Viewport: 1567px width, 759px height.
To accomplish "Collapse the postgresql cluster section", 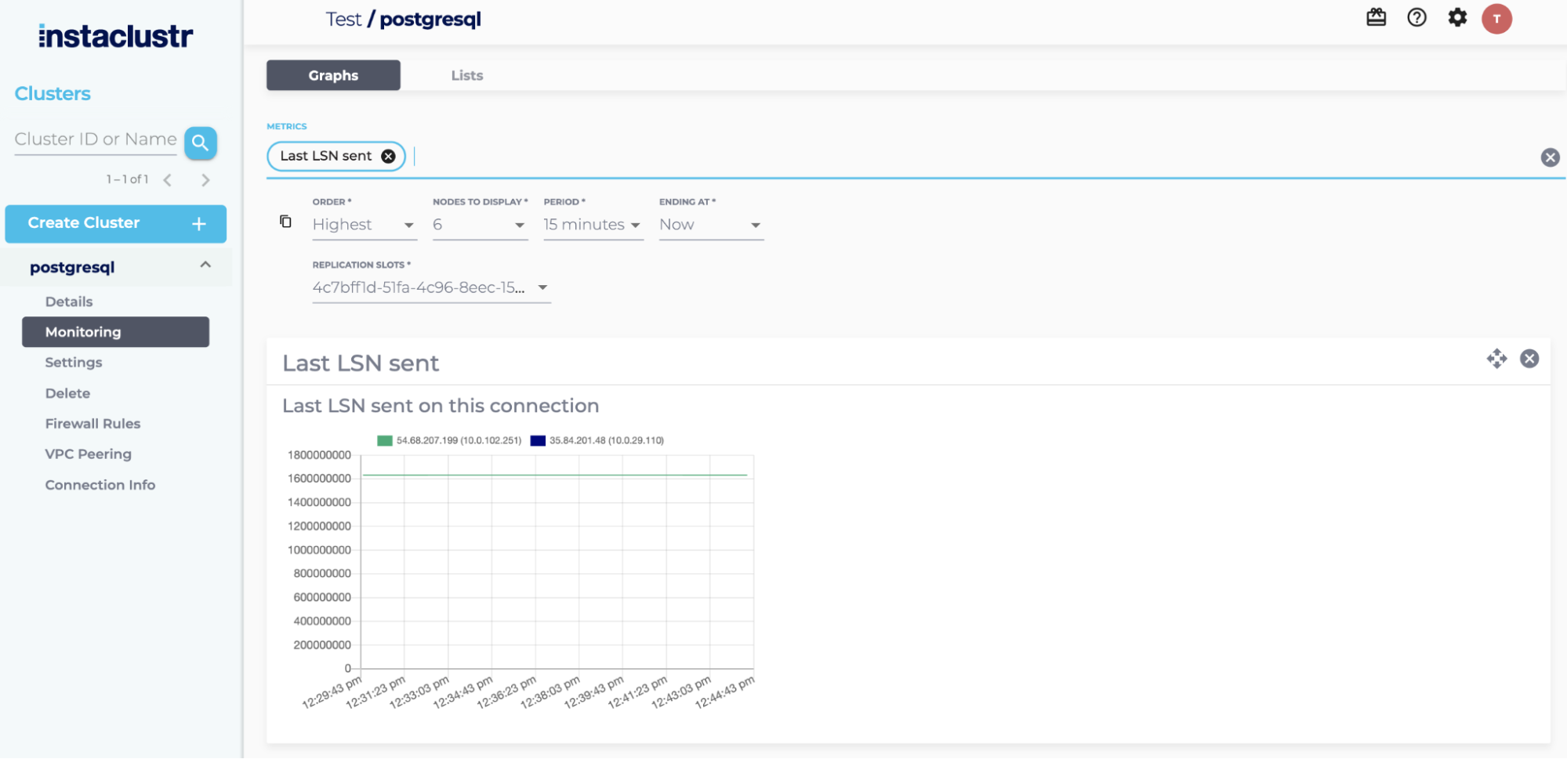I will (205, 266).
